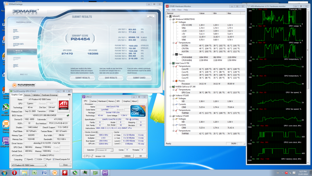Open the File menu in Hardware Monitor
Image resolution: width=312 pixels, height=176 pixels.
click(x=168, y=10)
